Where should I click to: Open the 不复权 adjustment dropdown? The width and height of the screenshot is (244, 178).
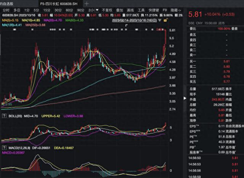click(x=107, y=10)
